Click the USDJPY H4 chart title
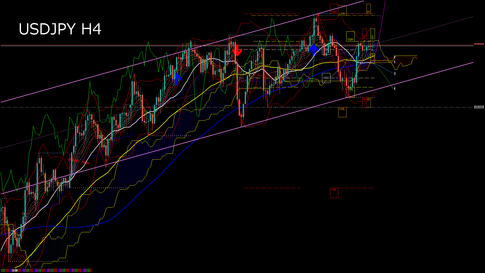This screenshot has height=273, width=485. click(60, 29)
